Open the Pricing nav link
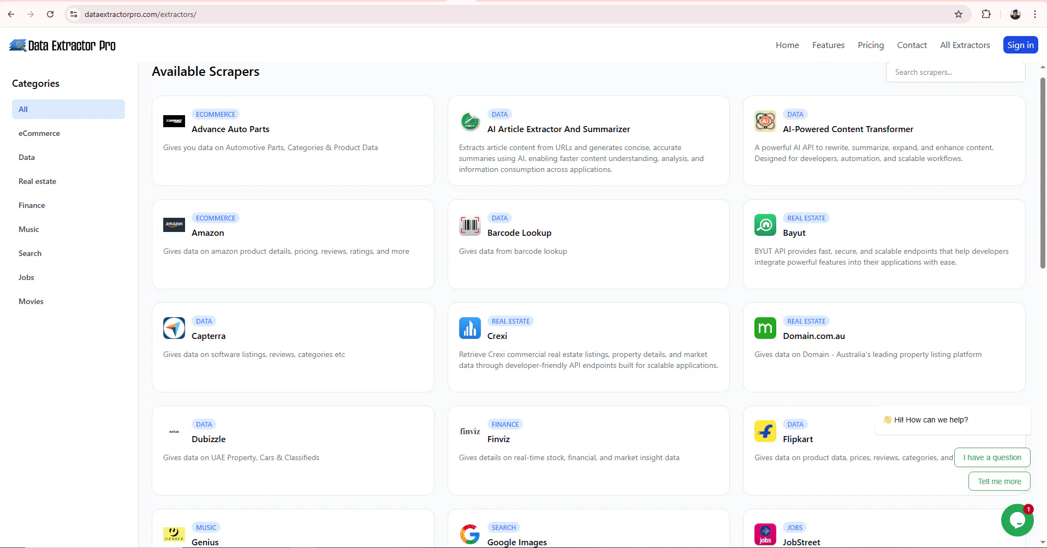Viewport: 1047px width, 548px height. (871, 45)
